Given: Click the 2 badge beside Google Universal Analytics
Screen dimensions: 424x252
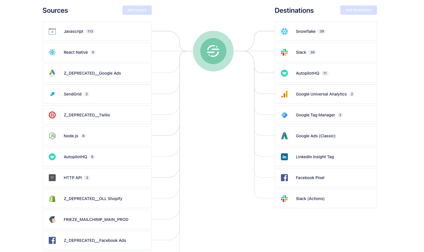Looking at the screenshot, I should (352, 94).
